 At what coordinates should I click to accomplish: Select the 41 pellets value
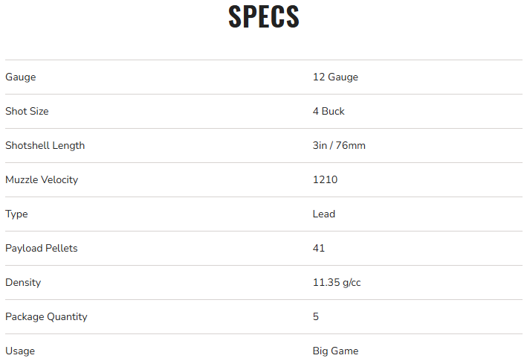coord(319,249)
